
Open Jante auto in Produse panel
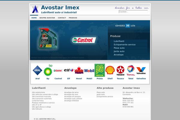click(x=119, y=51)
